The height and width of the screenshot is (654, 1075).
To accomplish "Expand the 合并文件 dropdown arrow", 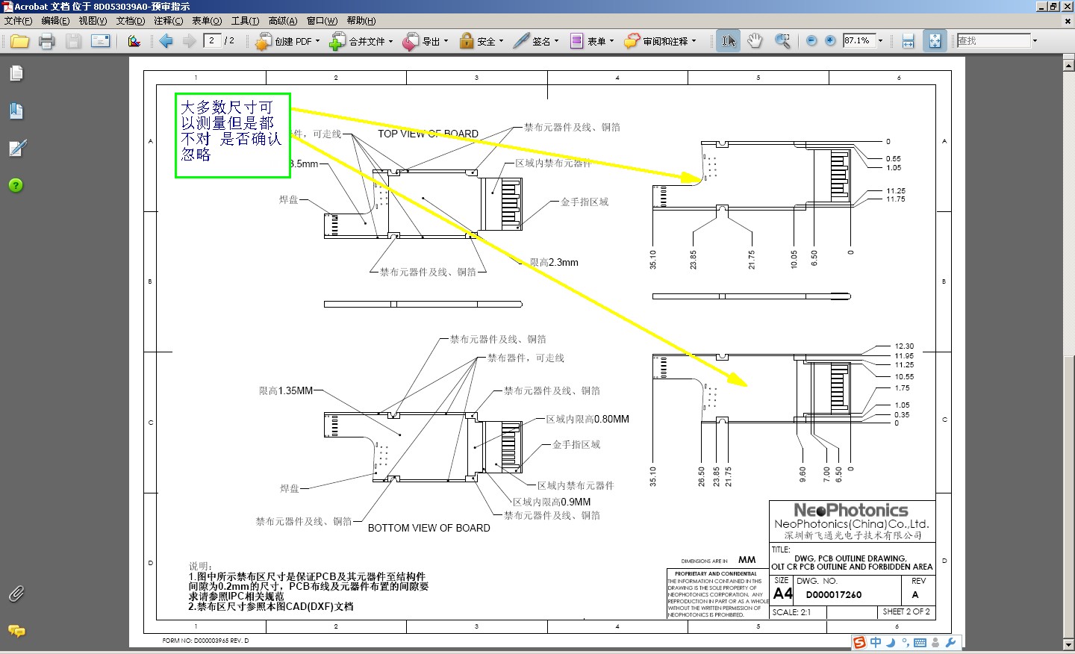I will 390,41.
